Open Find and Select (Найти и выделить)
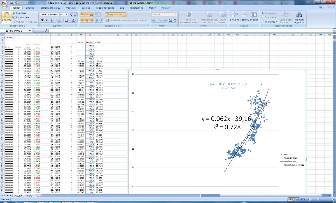Image resolution: width=336 pixels, height=203 pixels. click(x=299, y=17)
